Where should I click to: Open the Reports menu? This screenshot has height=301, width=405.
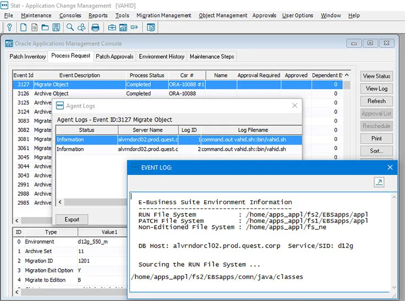click(x=98, y=15)
